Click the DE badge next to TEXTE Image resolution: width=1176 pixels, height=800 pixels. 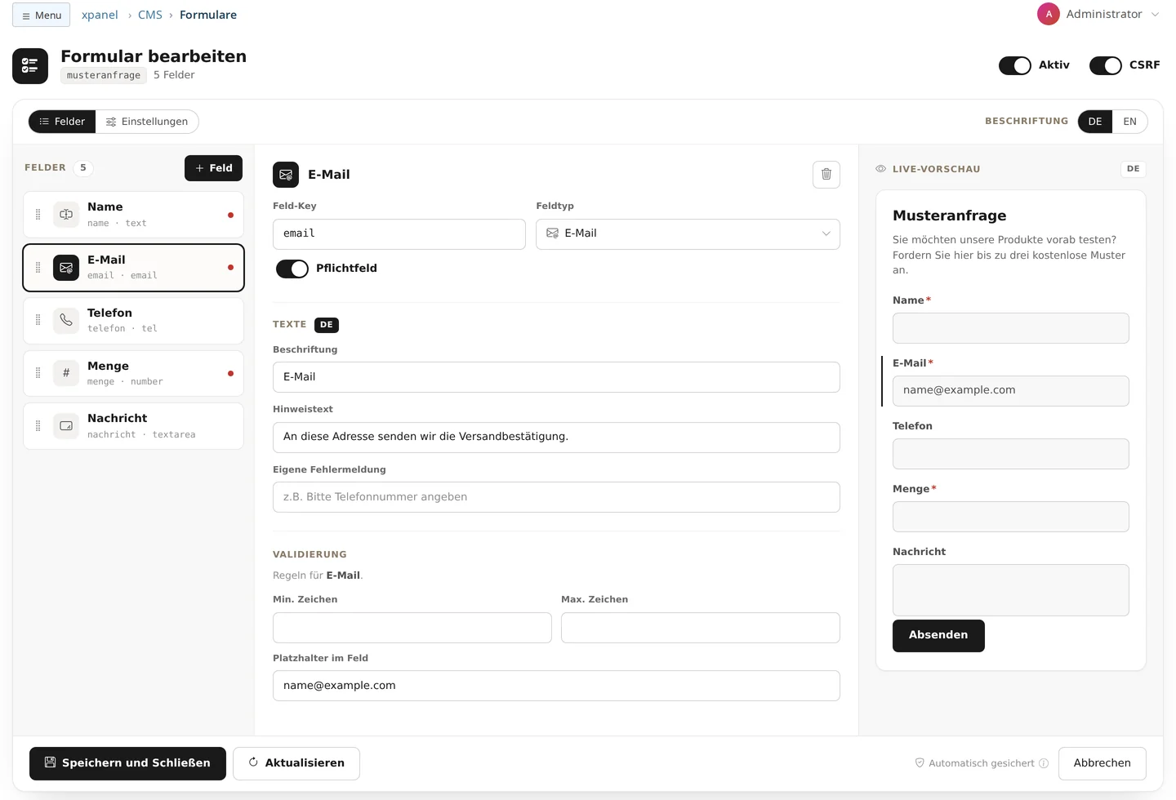pyautogui.click(x=327, y=325)
